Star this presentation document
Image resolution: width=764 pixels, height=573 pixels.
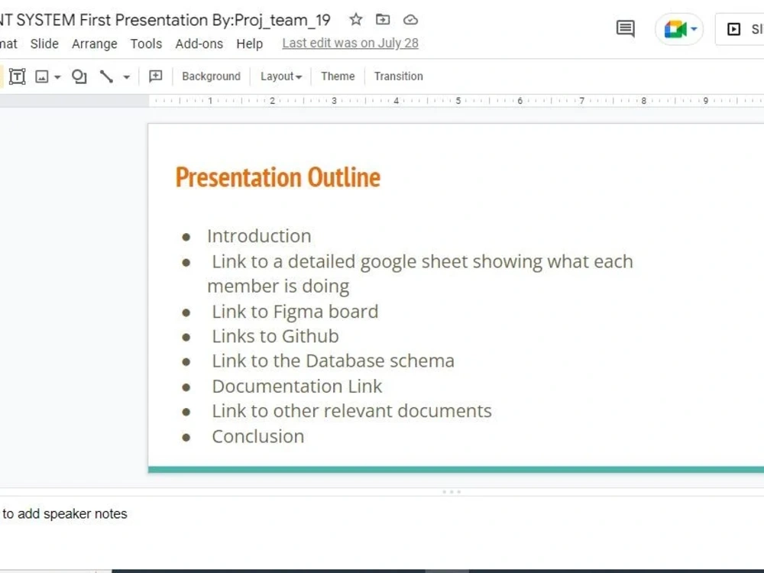356,20
